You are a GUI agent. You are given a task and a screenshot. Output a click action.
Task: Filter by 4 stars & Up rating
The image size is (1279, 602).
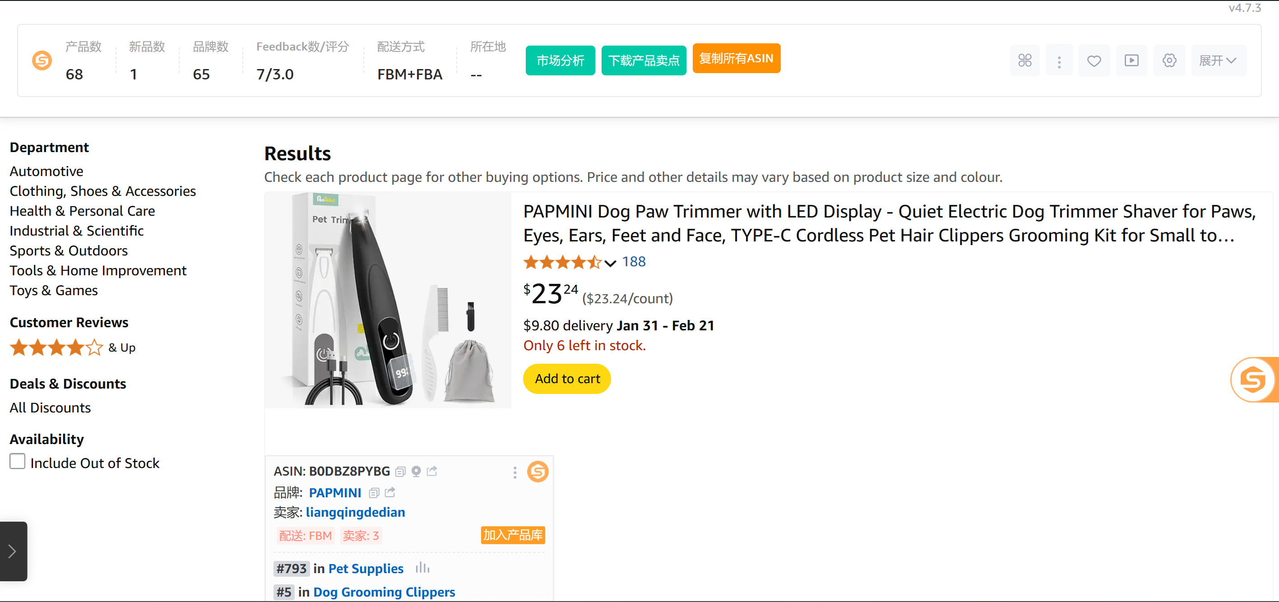[73, 347]
